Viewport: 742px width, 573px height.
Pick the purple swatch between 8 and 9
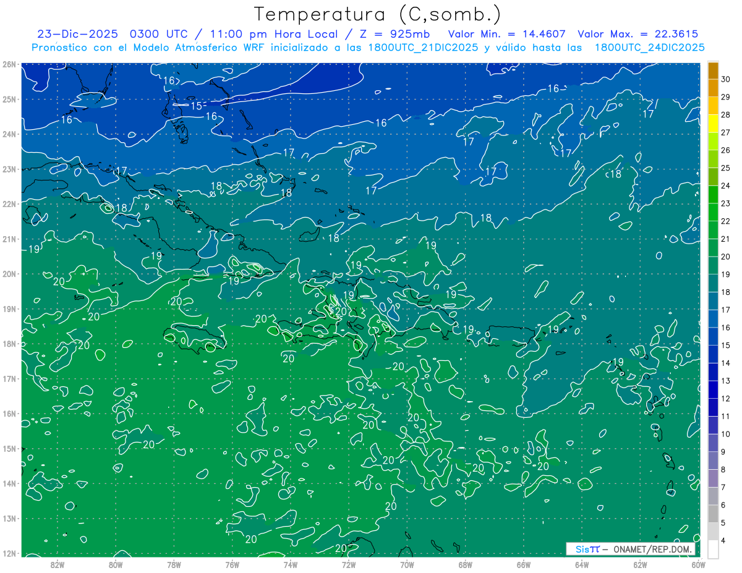click(x=713, y=461)
